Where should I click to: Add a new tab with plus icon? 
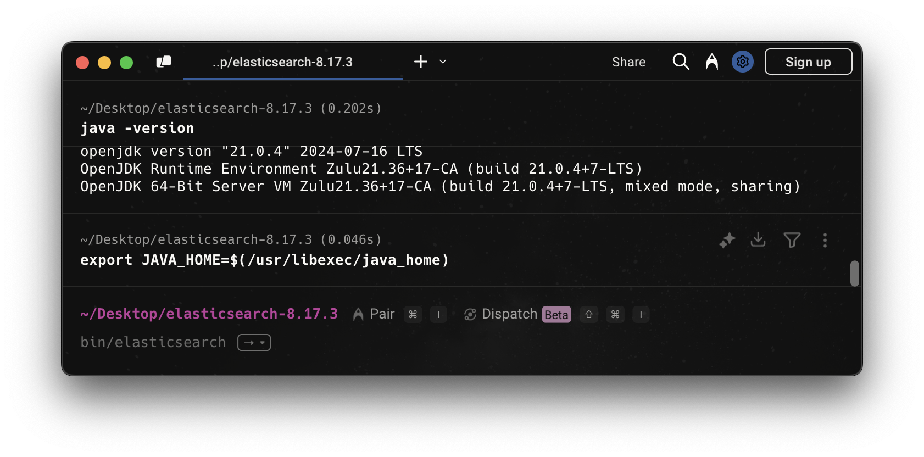[x=421, y=62]
